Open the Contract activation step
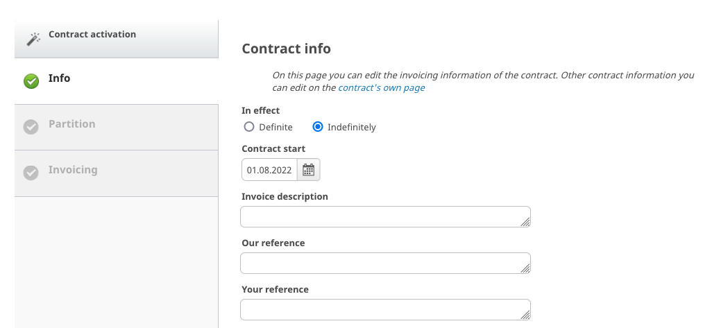The width and height of the screenshot is (712, 328). pyautogui.click(x=92, y=34)
